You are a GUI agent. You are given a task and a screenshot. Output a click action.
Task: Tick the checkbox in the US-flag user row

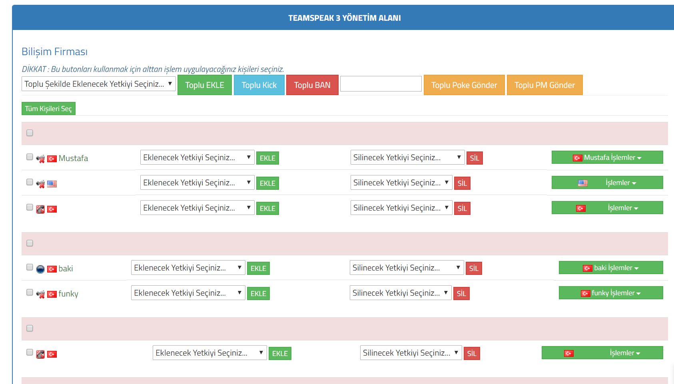coord(30,182)
